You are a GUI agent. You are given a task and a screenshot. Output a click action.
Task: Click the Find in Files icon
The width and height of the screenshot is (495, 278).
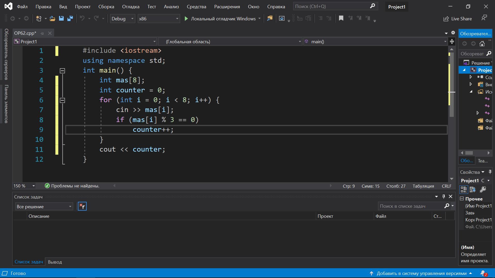coord(270,19)
